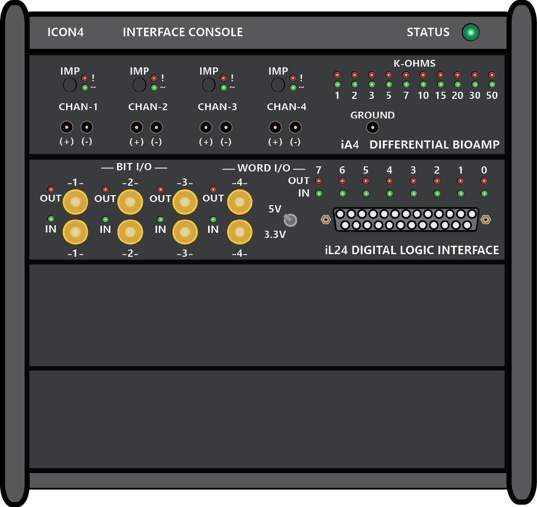Click the green STATUS indicator light
The image size is (537, 507).
point(471,32)
